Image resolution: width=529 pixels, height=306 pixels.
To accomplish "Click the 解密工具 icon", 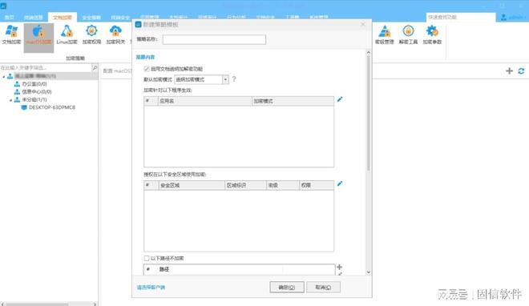I will pos(408,34).
